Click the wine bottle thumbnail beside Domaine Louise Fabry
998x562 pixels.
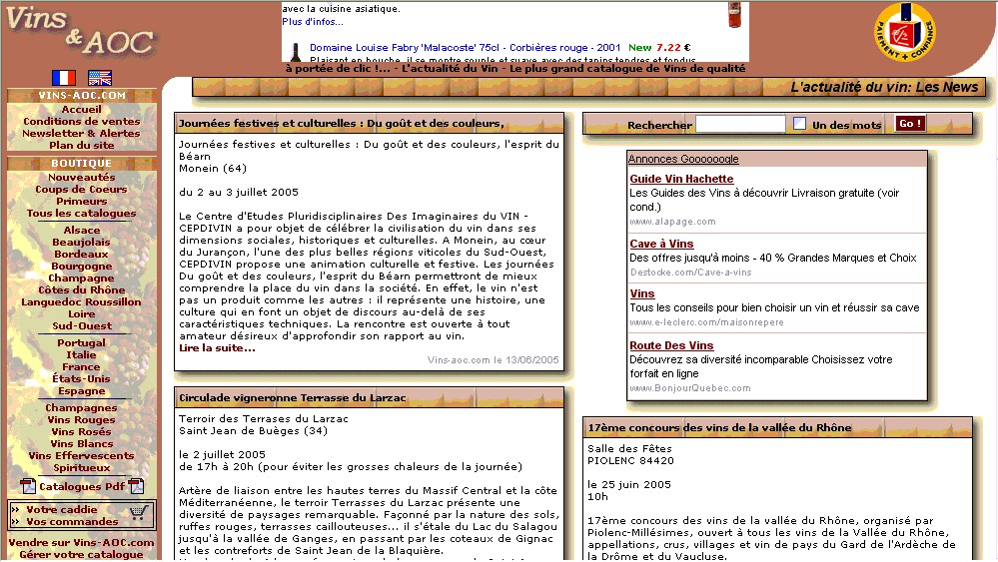[x=296, y=52]
